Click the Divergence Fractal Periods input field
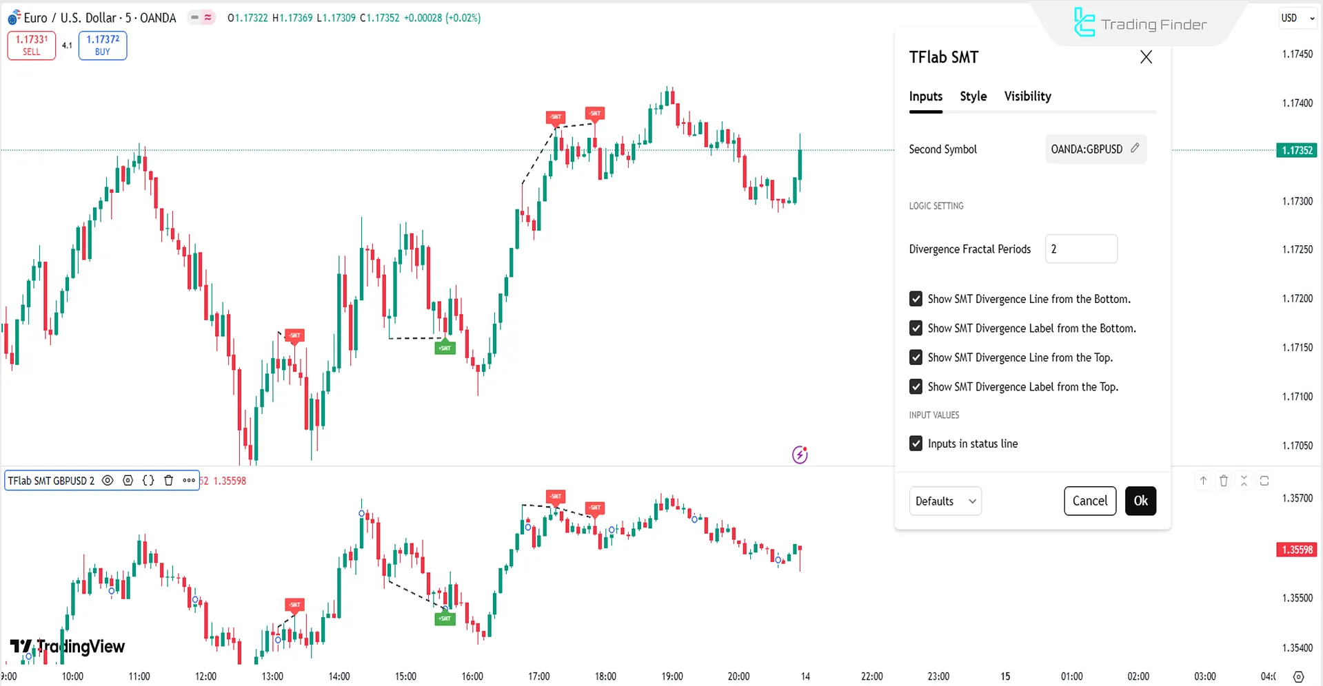 [1080, 249]
